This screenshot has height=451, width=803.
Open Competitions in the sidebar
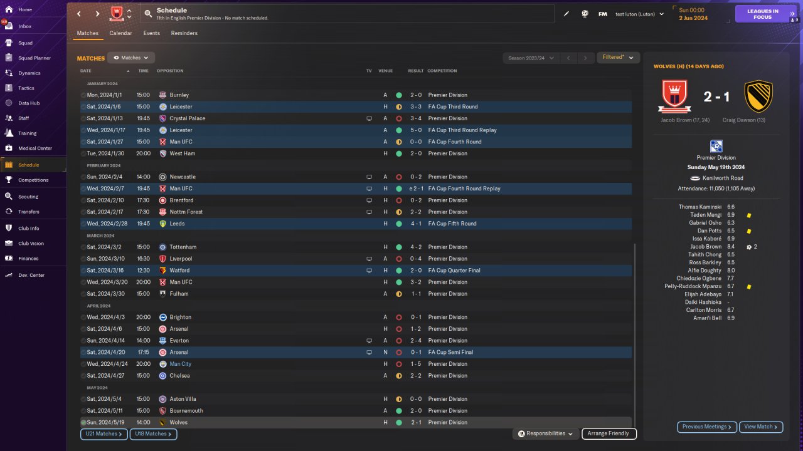pyautogui.click(x=33, y=180)
